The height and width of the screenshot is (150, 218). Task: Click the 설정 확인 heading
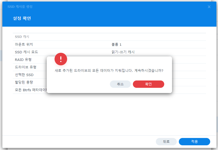click(22, 18)
